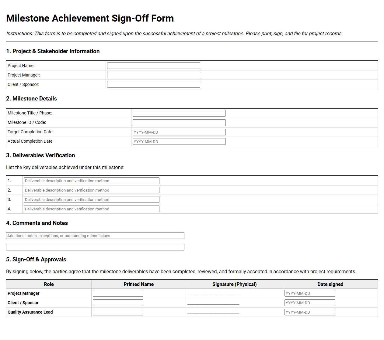Select the Target Completion Date field

pos(179,132)
